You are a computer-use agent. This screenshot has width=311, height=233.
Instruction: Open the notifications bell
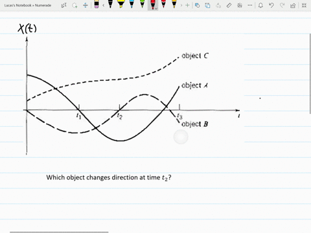tap(260, 5)
